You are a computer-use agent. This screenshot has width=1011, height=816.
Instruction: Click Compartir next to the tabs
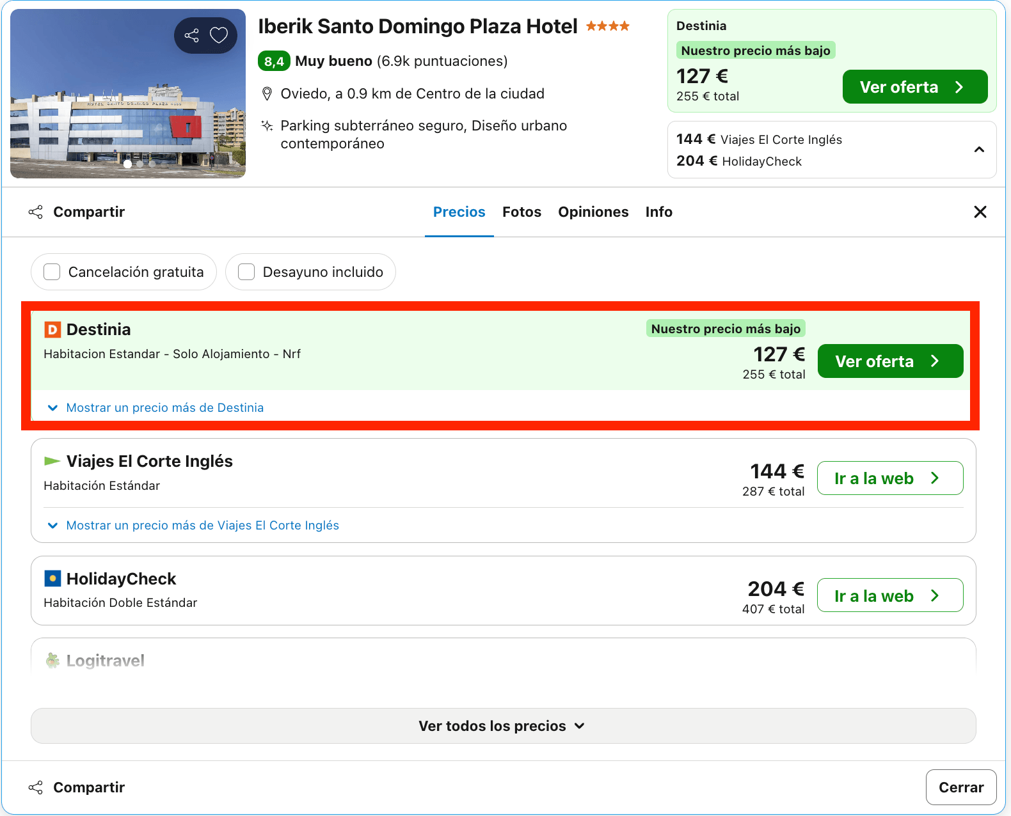77,212
